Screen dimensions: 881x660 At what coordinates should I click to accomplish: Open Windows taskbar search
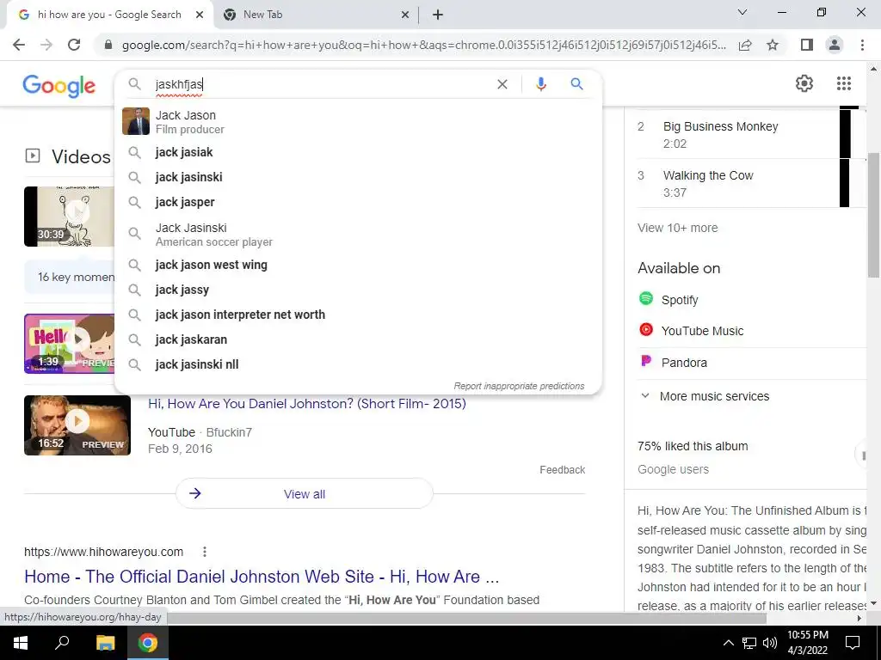[62, 643]
